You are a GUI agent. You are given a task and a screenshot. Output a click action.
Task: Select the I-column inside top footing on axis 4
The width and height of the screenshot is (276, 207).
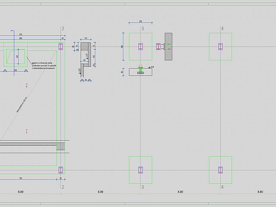point(220,47)
